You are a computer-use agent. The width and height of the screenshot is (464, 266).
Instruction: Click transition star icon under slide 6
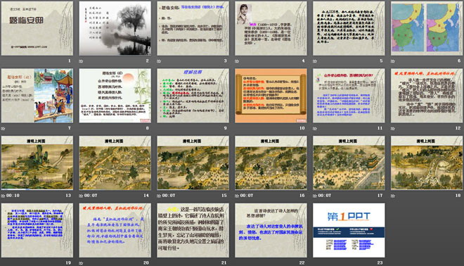pyautogui.click(x=393, y=61)
